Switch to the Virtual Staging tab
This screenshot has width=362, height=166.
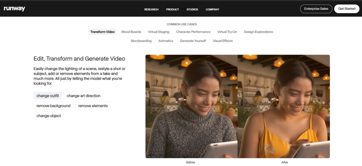click(158, 32)
